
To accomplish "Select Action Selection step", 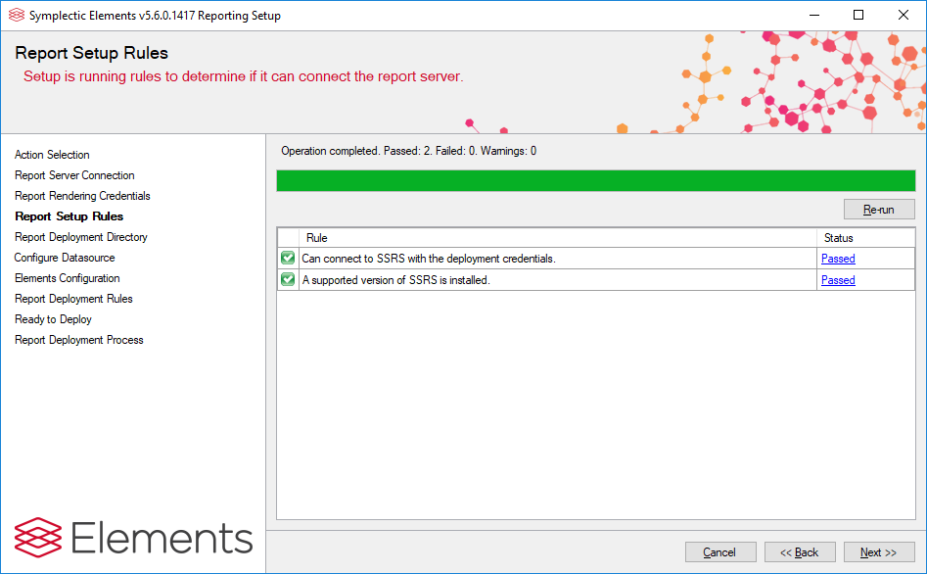I will tap(52, 155).
